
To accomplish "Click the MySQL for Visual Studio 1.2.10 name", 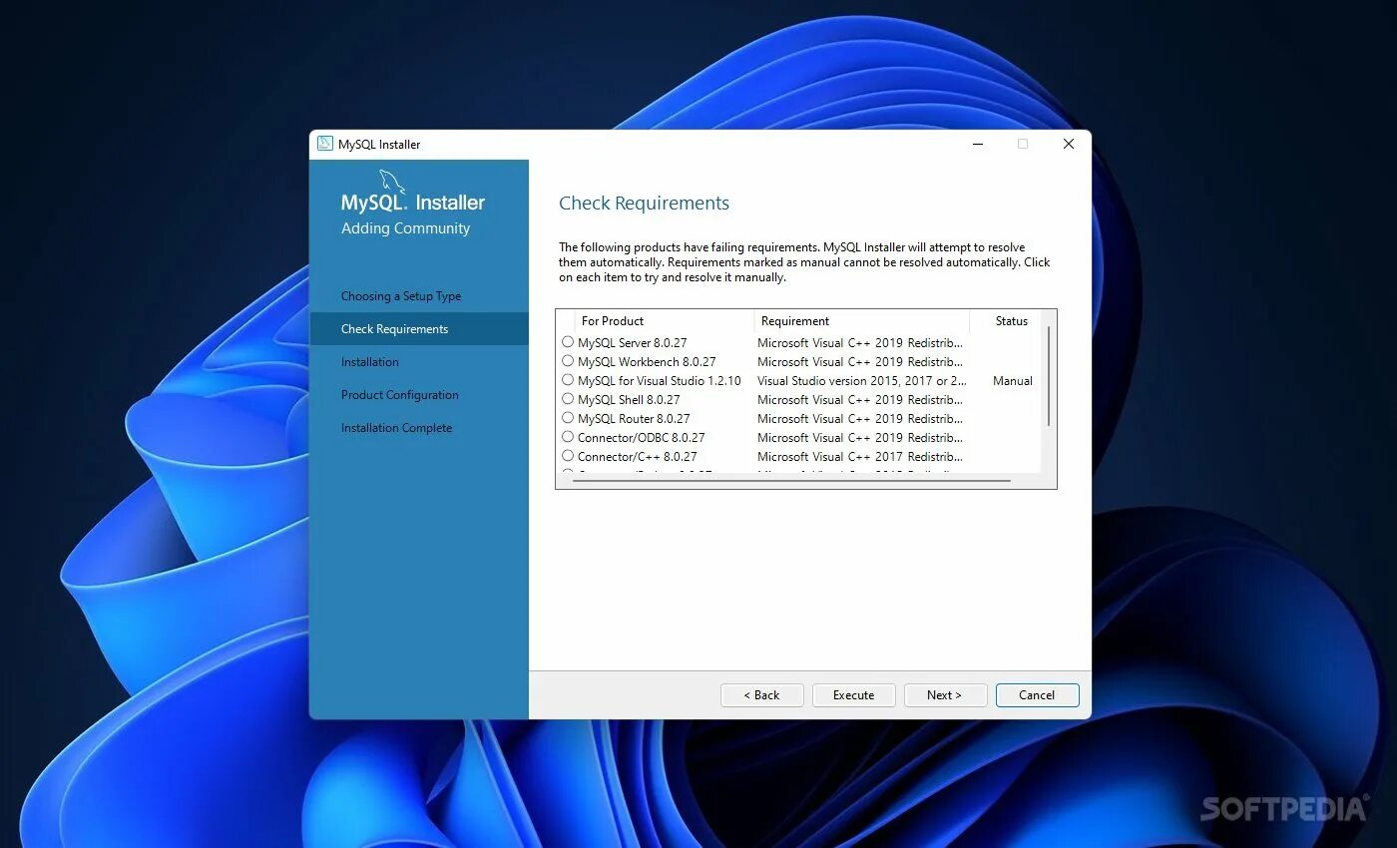I will 660,381.
